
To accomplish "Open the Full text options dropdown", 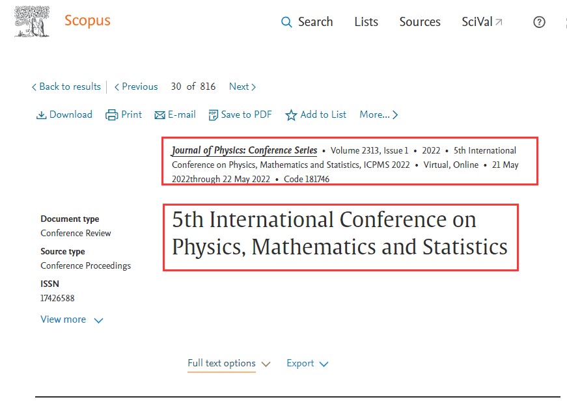I will click(228, 364).
